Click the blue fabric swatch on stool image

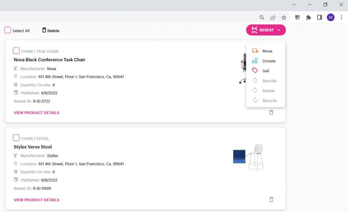click(x=239, y=157)
